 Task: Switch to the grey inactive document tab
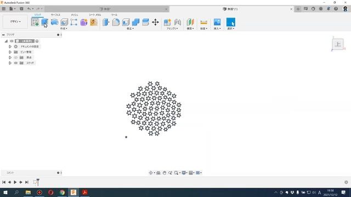tap(107, 9)
